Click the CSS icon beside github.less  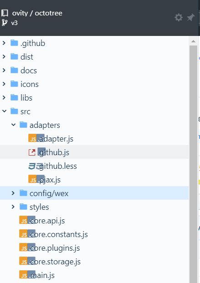click(x=32, y=166)
